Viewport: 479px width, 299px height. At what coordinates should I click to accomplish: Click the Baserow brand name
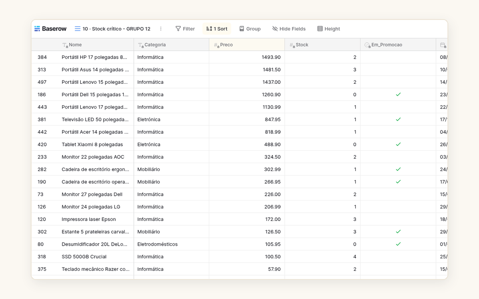(x=54, y=29)
